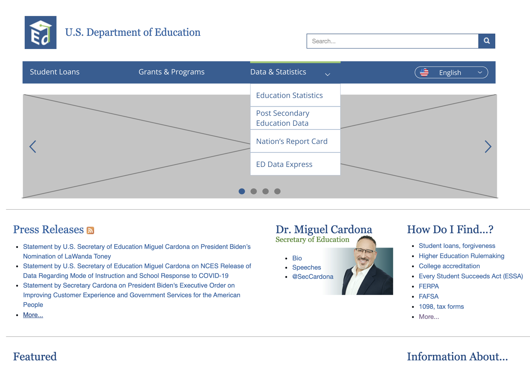Click the search magnifier button

point(487,41)
